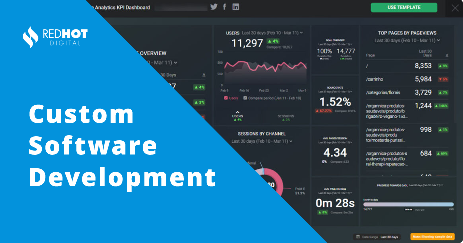
Task: Switch to the Sessions metric tab
Action: click(285, 117)
